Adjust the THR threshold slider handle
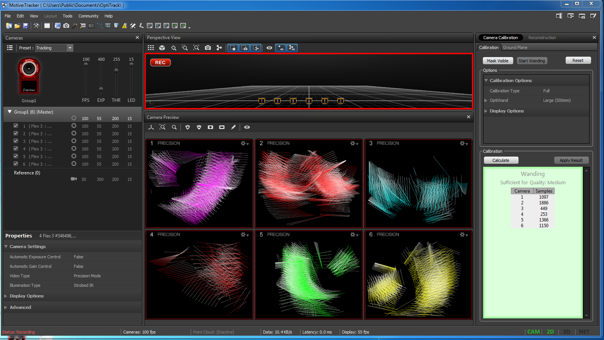Viewport: 604px width, 340px height. [x=116, y=70]
